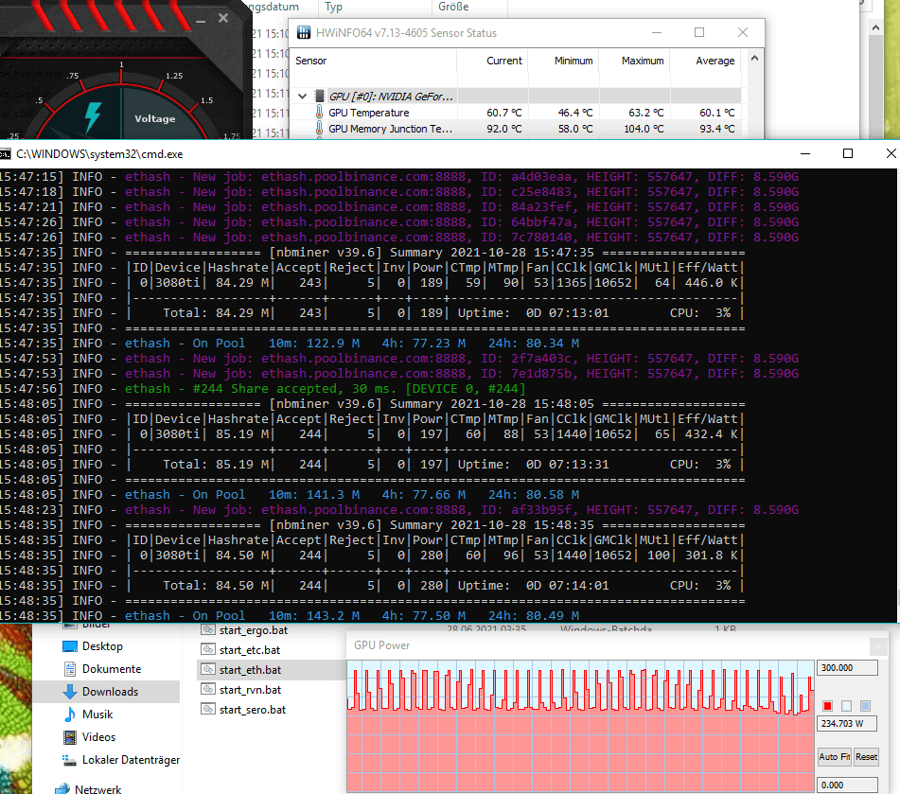Click the lightning bolt icon on Afterburner gauge
The image size is (900, 794).
[x=93, y=116]
